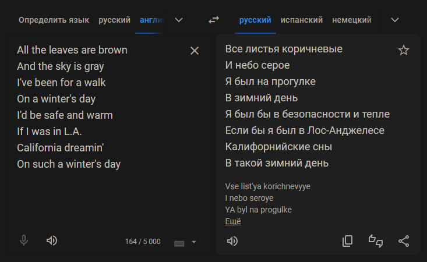This screenshot has width=427, height=262.
Task: Click the microphone voice input icon
Action: point(24,240)
